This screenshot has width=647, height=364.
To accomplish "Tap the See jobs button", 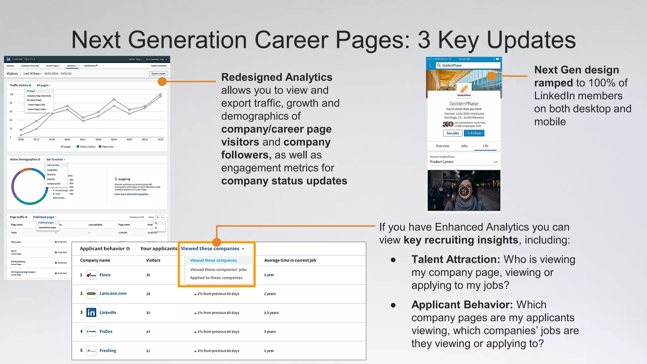I will coord(452,133).
